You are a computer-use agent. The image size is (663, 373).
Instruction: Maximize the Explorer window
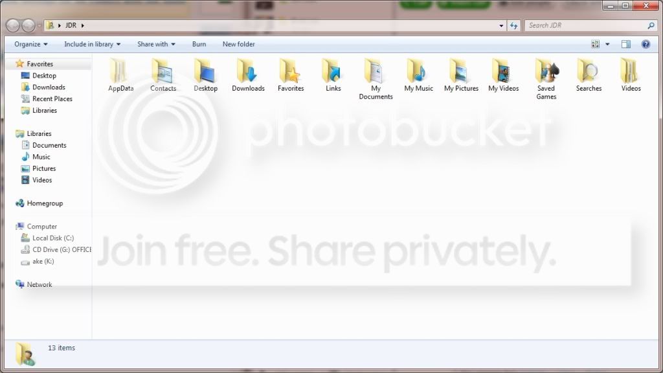click(625, 5)
